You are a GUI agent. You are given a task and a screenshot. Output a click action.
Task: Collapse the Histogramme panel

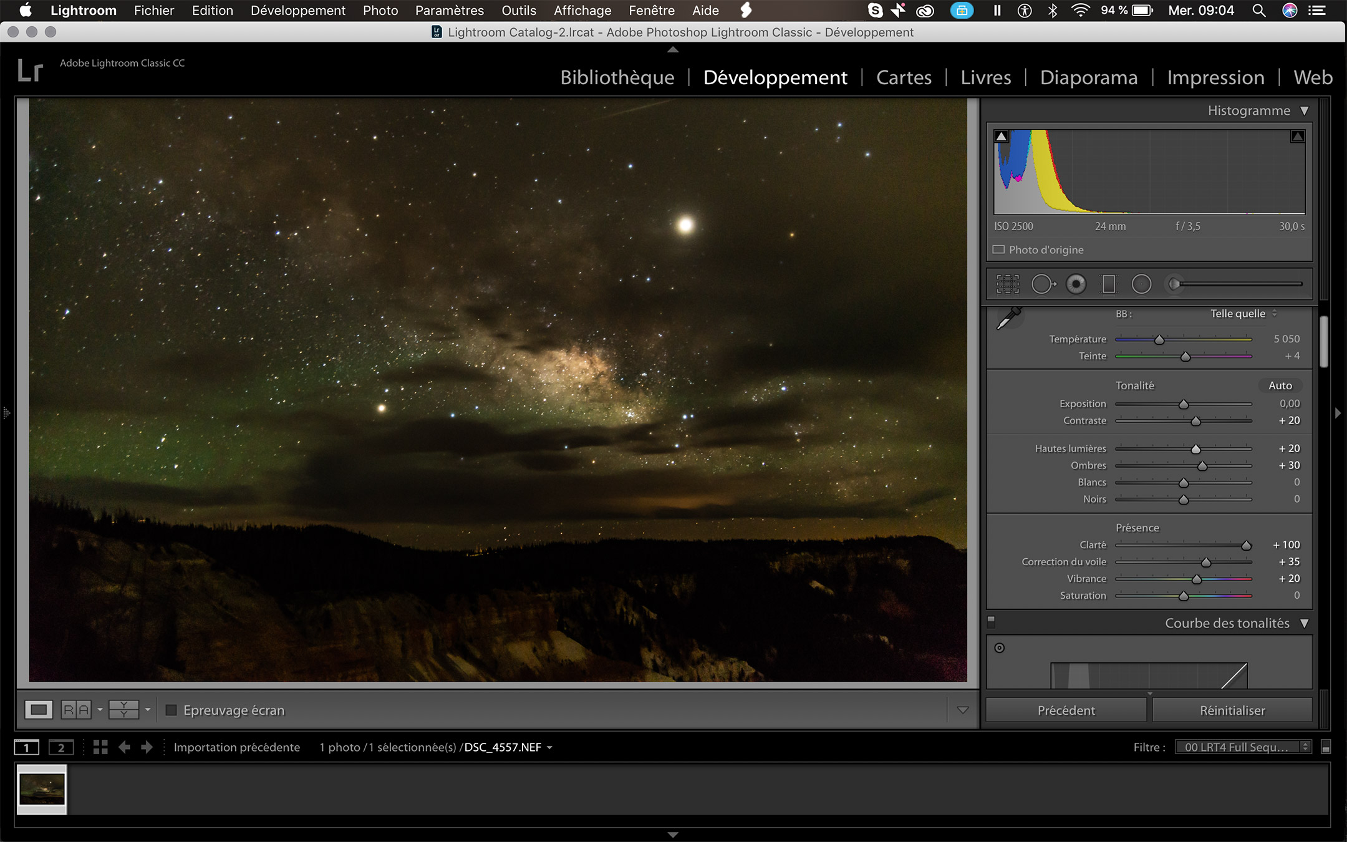1305,110
